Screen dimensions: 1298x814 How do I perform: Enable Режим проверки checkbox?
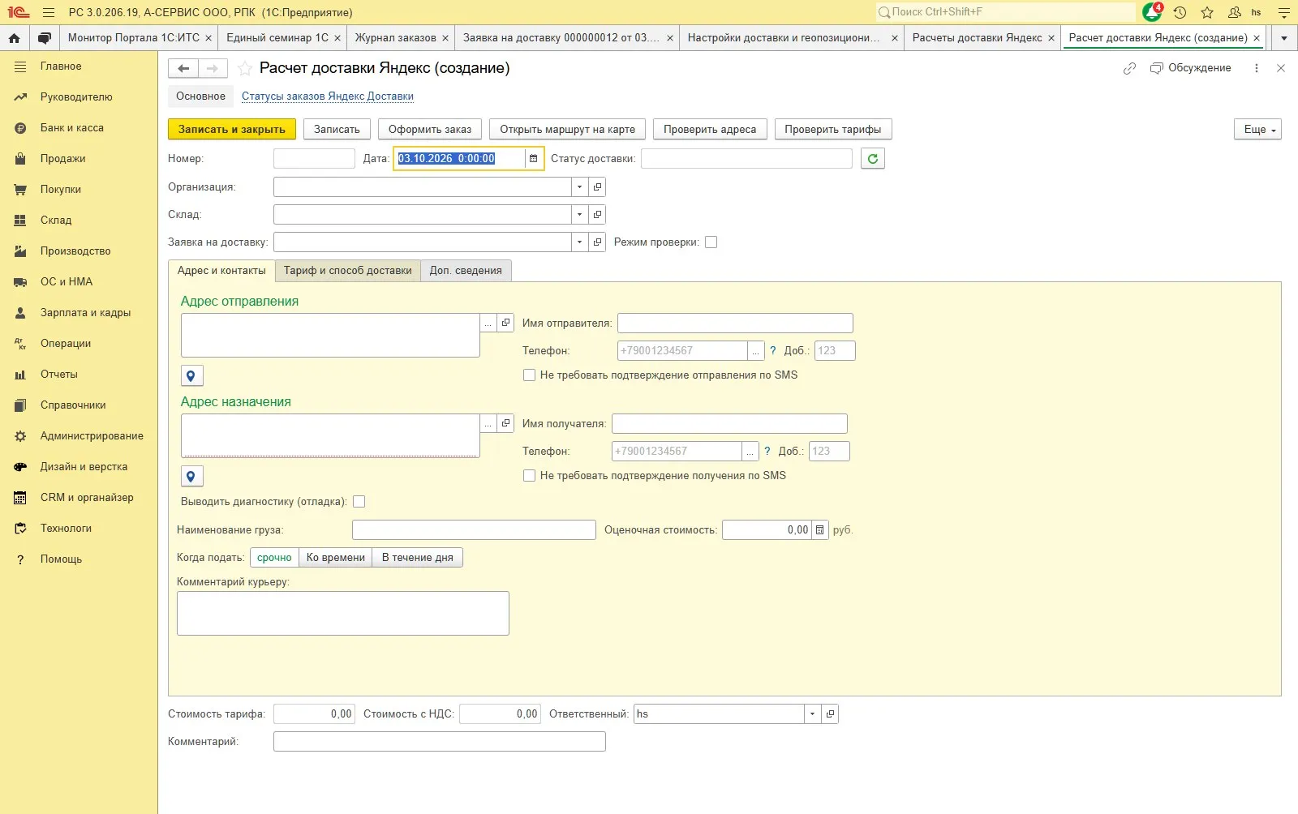711,242
